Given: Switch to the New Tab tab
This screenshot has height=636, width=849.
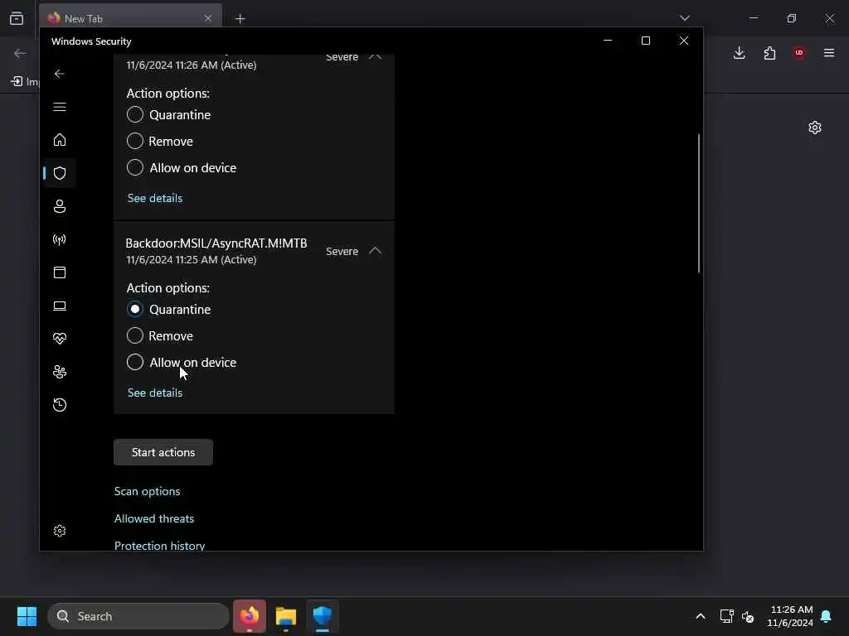Looking at the screenshot, I should [130, 18].
